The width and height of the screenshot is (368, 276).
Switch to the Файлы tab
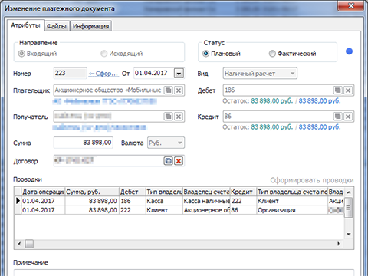click(x=57, y=26)
